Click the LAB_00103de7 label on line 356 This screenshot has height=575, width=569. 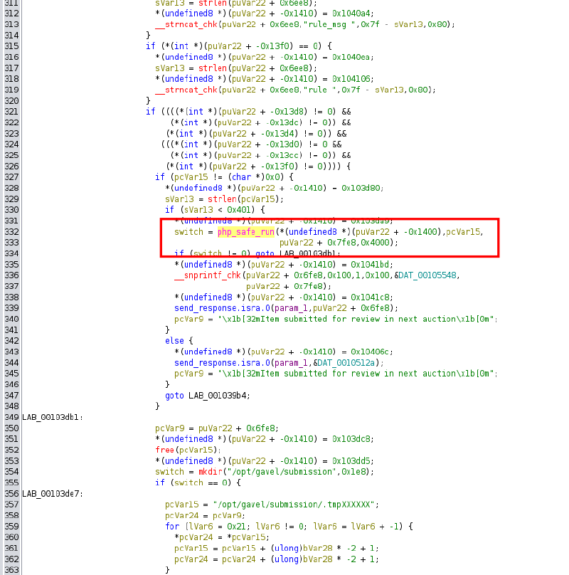(50, 493)
